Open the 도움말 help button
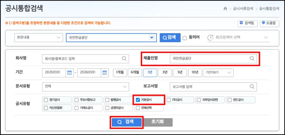Viewport: 285px width, 135px height. (x=269, y=23)
